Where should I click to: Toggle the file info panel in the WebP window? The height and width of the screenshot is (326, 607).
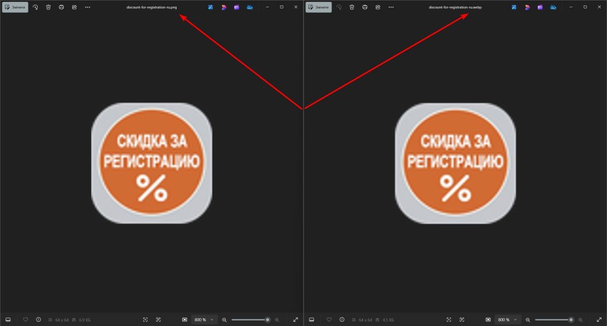click(342, 319)
